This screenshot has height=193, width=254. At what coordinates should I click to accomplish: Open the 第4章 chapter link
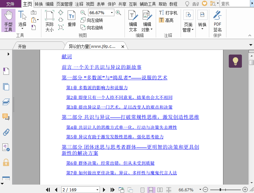[x=121, y=127]
